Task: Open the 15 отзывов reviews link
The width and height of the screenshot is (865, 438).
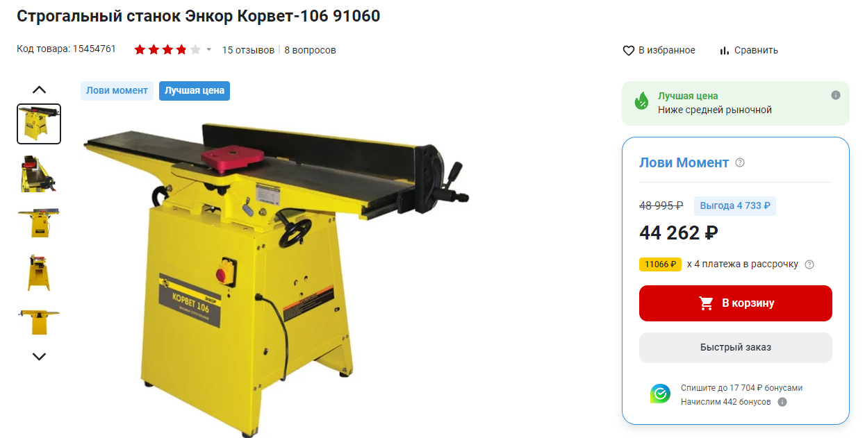Action: click(x=248, y=50)
